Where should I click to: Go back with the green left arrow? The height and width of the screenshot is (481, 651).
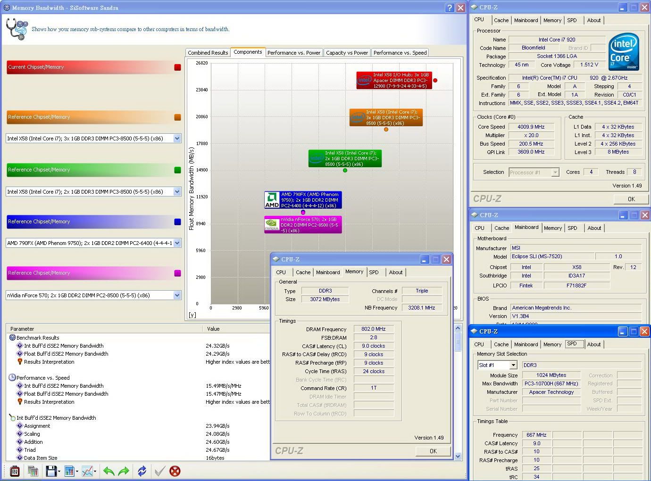tap(109, 471)
